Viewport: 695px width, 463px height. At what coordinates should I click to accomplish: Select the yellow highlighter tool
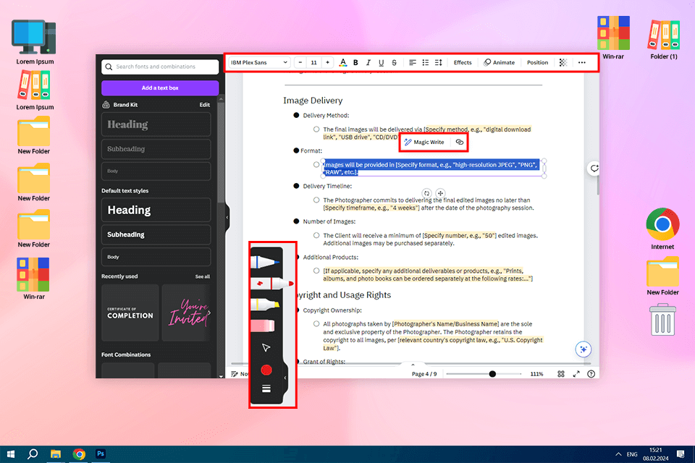click(265, 305)
